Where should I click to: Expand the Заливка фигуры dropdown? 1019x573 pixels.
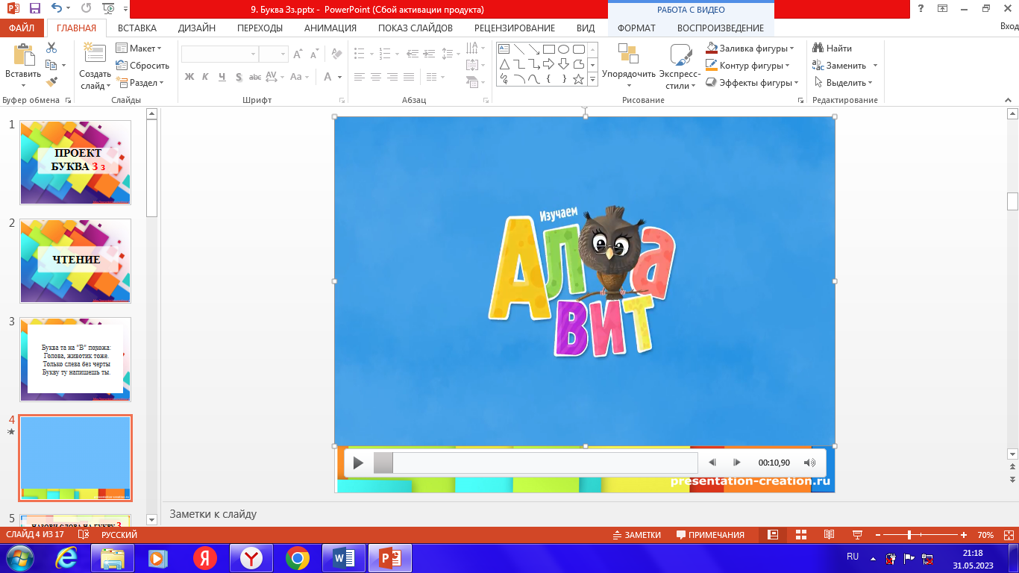tap(791, 48)
